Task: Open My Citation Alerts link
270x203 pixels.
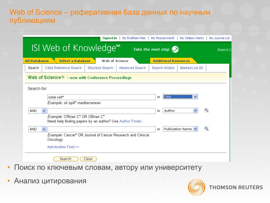Action: click(x=192, y=38)
